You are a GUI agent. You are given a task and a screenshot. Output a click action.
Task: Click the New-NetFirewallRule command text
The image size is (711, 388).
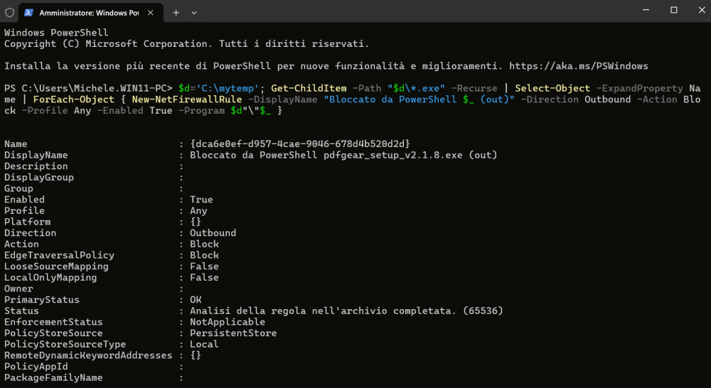tap(187, 99)
